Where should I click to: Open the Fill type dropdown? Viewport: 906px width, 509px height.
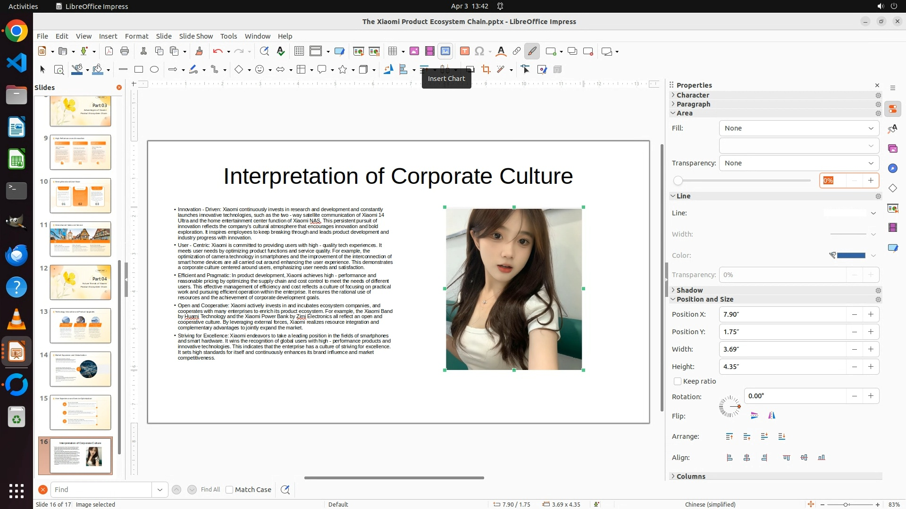[x=798, y=128]
